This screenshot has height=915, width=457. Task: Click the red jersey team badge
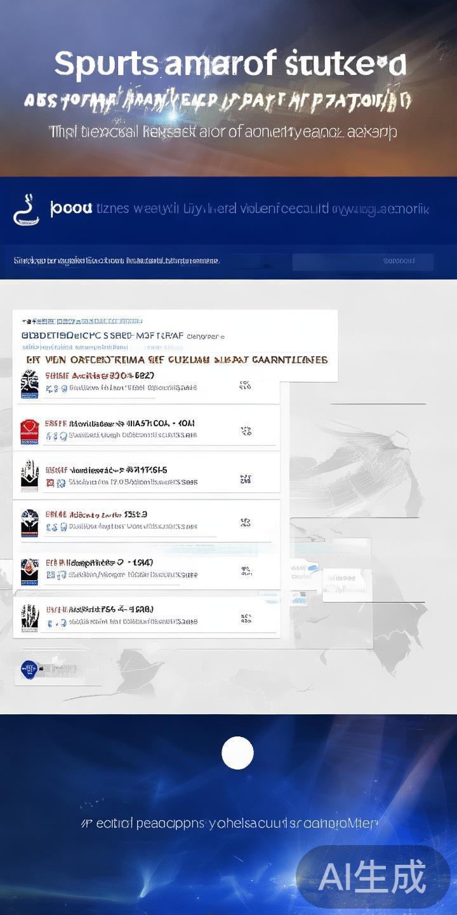(x=30, y=431)
